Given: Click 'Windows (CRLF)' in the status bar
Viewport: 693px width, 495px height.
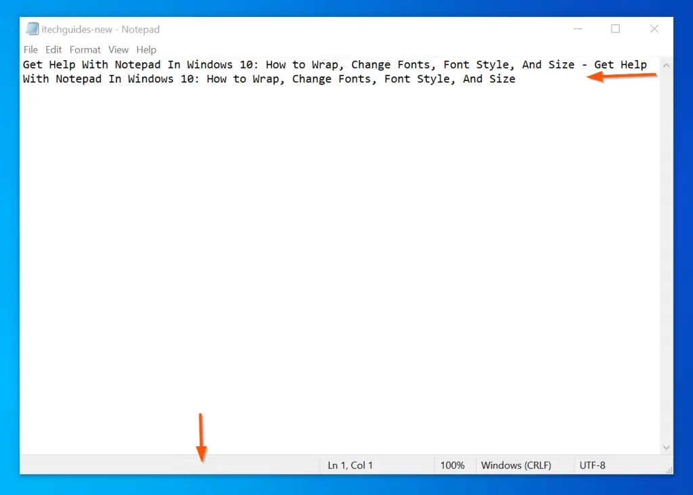Looking at the screenshot, I should coord(516,465).
